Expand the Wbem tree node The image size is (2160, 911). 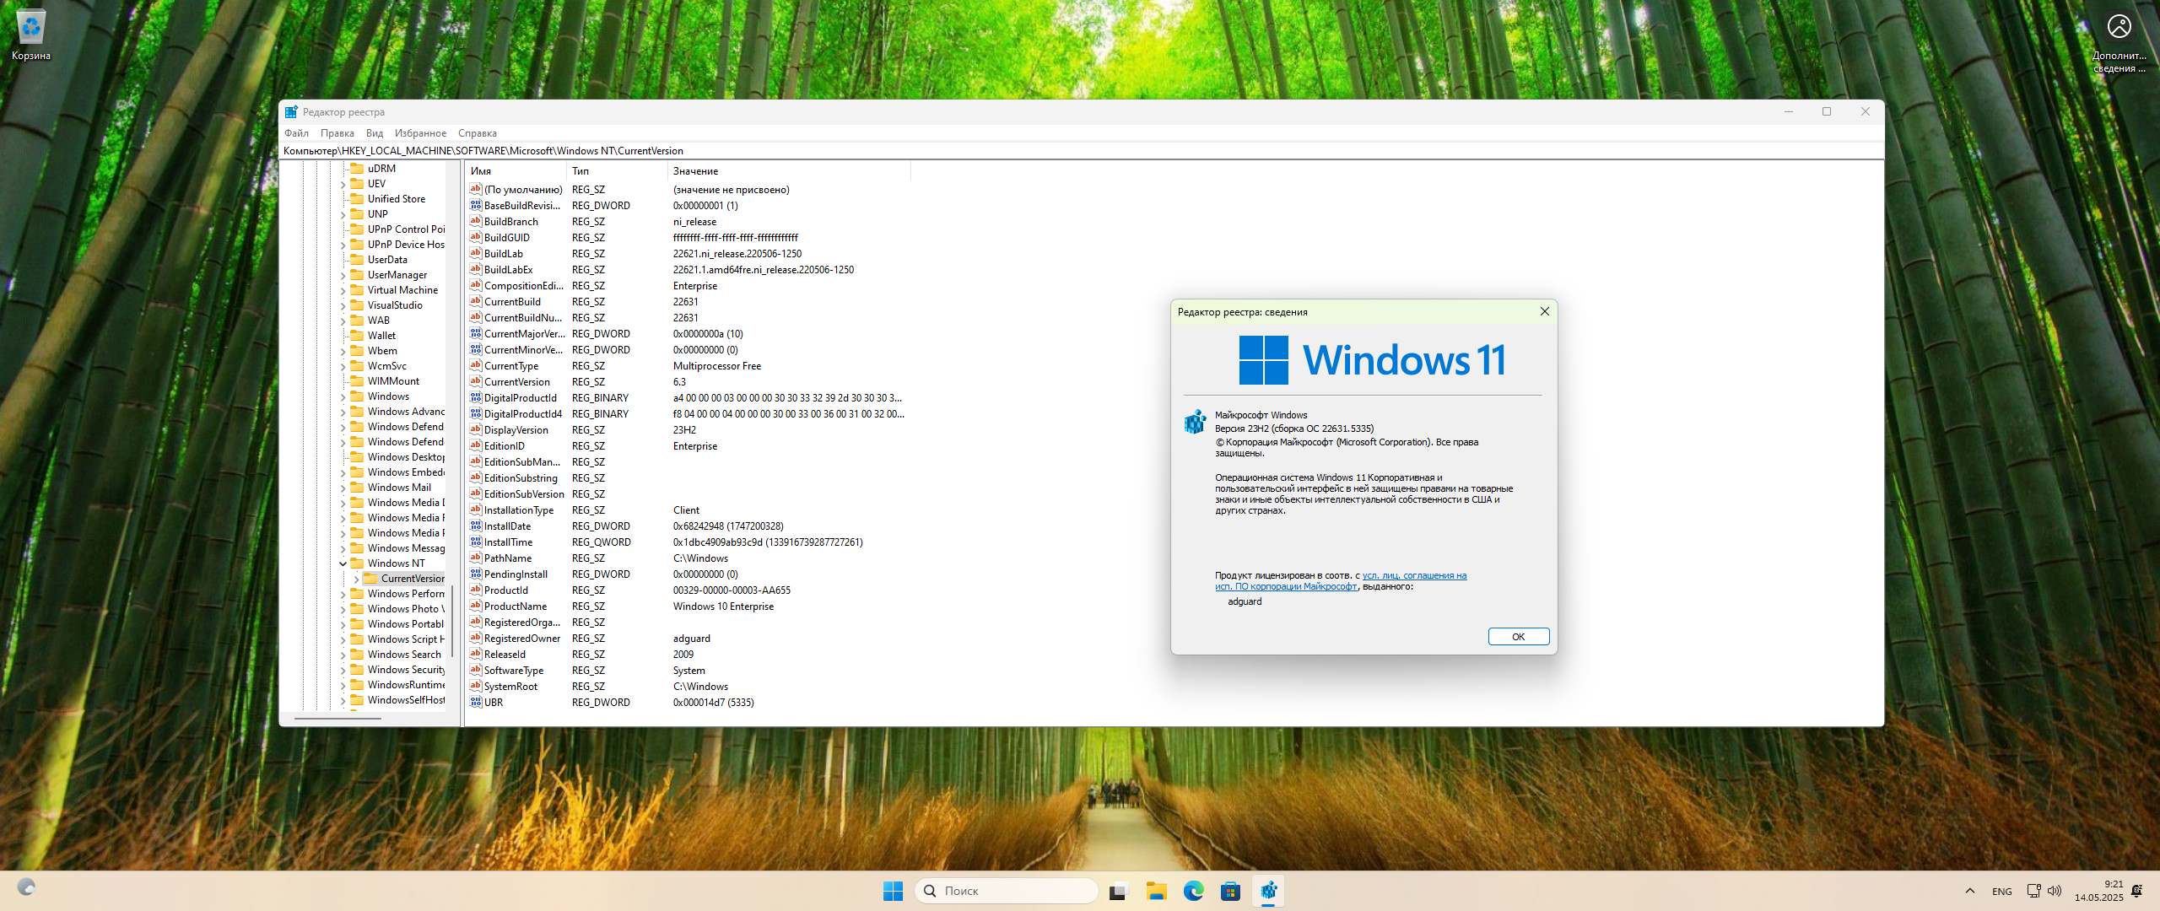click(343, 351)
